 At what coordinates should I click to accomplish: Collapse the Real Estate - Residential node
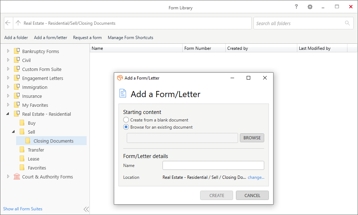point(8,114)
